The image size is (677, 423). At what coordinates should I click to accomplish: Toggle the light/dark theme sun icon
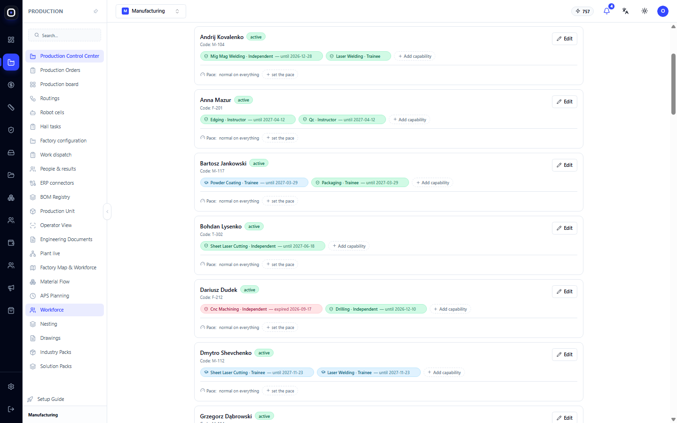pos(645,11)
